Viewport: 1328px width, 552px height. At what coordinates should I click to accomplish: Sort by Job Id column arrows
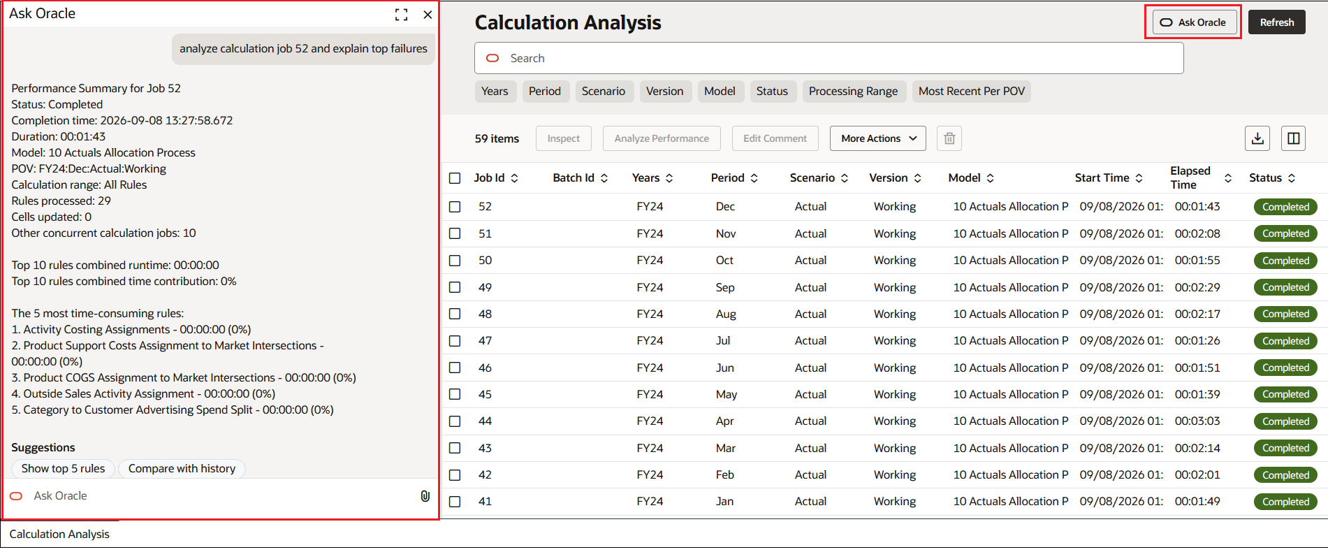tap(515, 178)
